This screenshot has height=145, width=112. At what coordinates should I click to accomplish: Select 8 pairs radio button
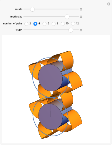(54, 24)
